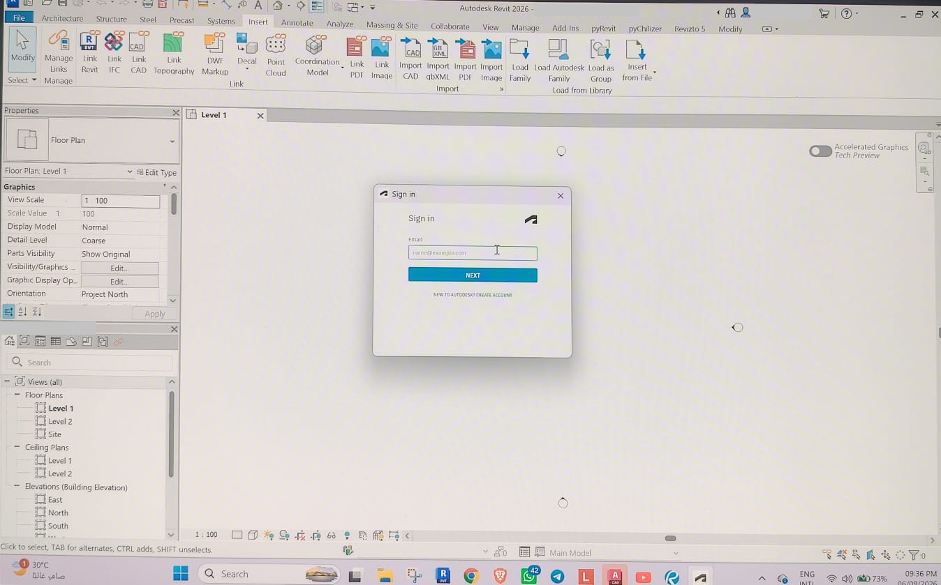Switch to the Structure ribbon tab
This screenshot has height=585, width=941.
click(111, 19)
